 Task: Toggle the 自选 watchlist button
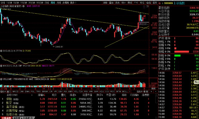pos(148,2)
